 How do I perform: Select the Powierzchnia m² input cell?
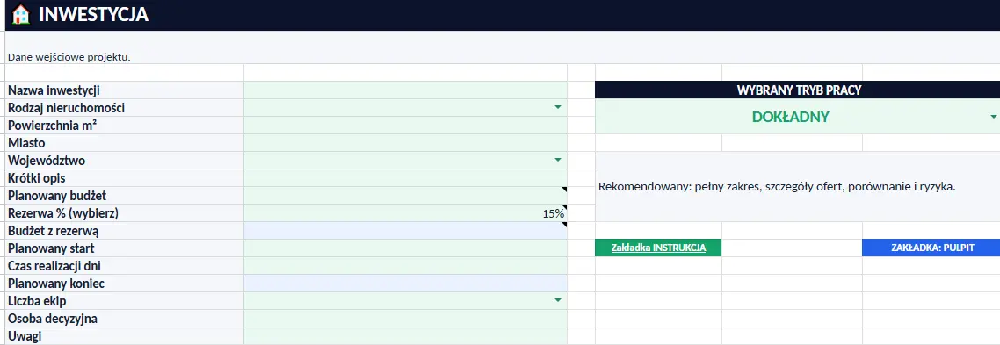406,125
